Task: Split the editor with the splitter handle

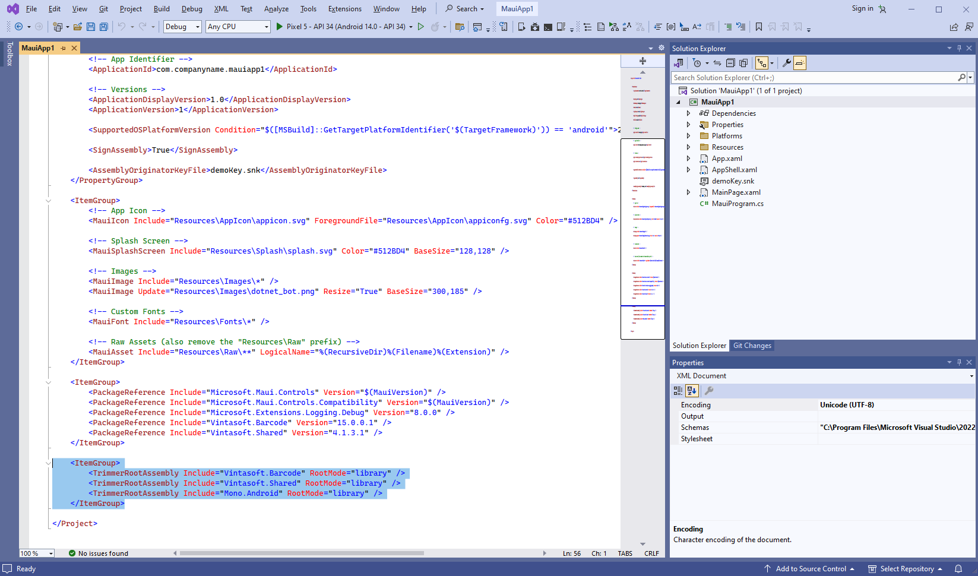Action: pyautogui.click(x=642, y=61)
